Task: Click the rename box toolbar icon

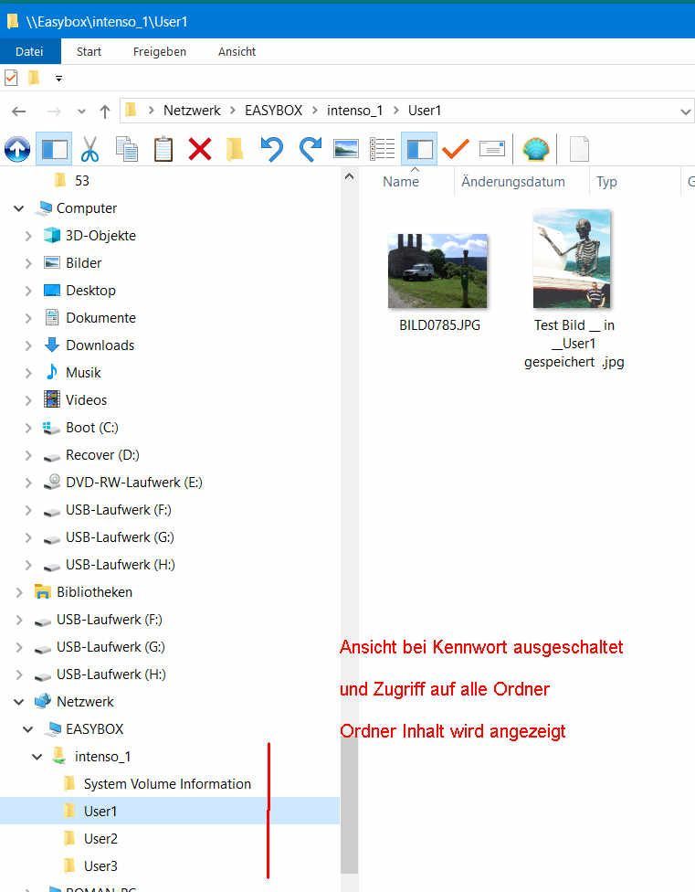Action: pyautogui.click(x=492, y=149)
